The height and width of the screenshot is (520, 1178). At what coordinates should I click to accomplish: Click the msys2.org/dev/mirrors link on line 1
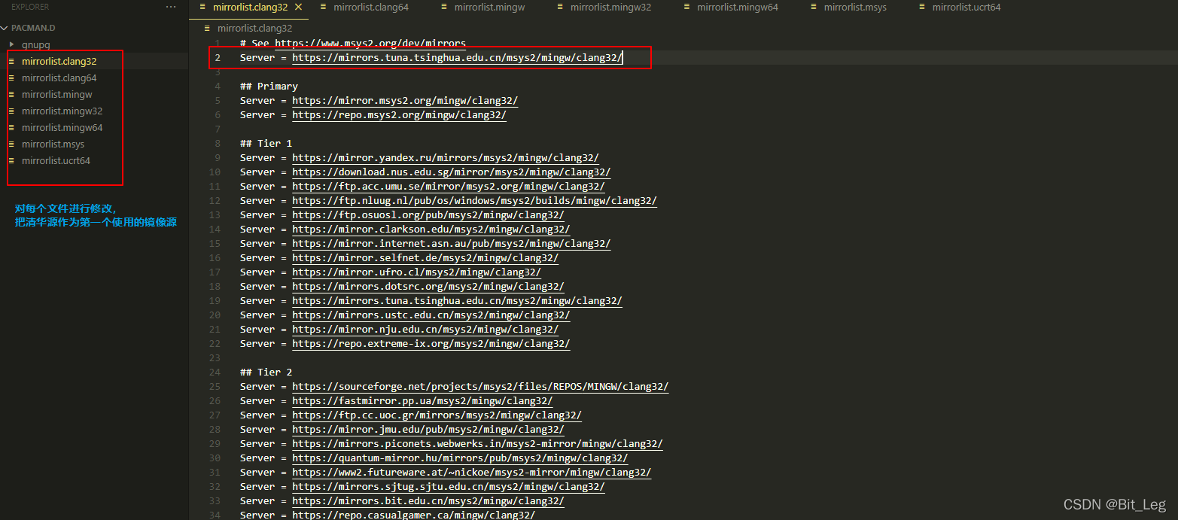point(370,43)
